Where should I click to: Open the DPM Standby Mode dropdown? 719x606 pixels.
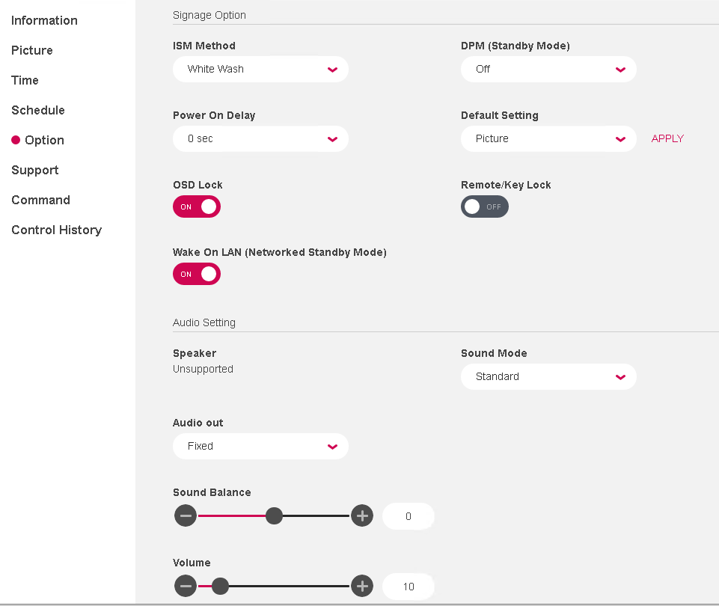point(548,69)
